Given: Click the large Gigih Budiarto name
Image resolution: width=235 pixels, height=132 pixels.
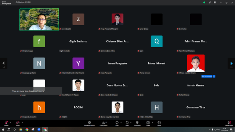Looking at the screenshot, I should (x=78, y=41).
